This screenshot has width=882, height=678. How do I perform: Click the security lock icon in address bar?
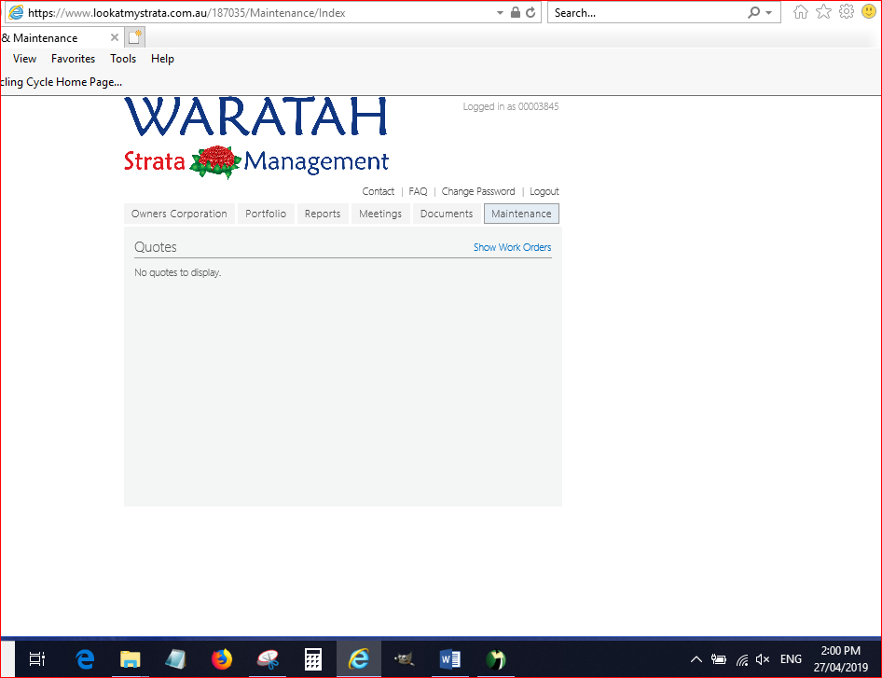[516, 12]
